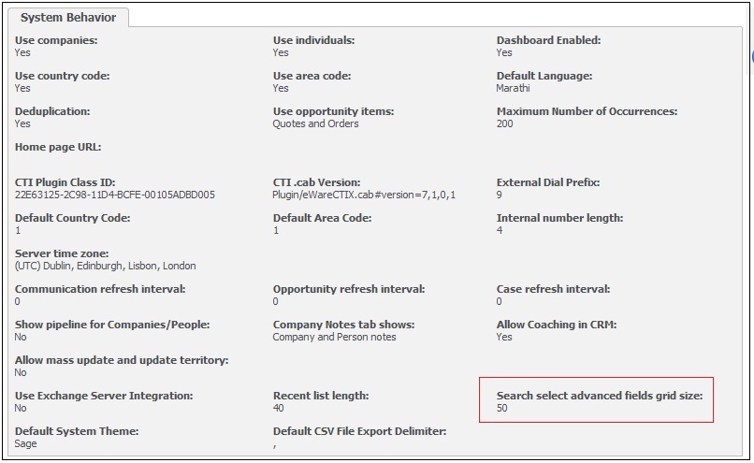
Task: Select the Use companies label
Action: [x=56, y=40]
